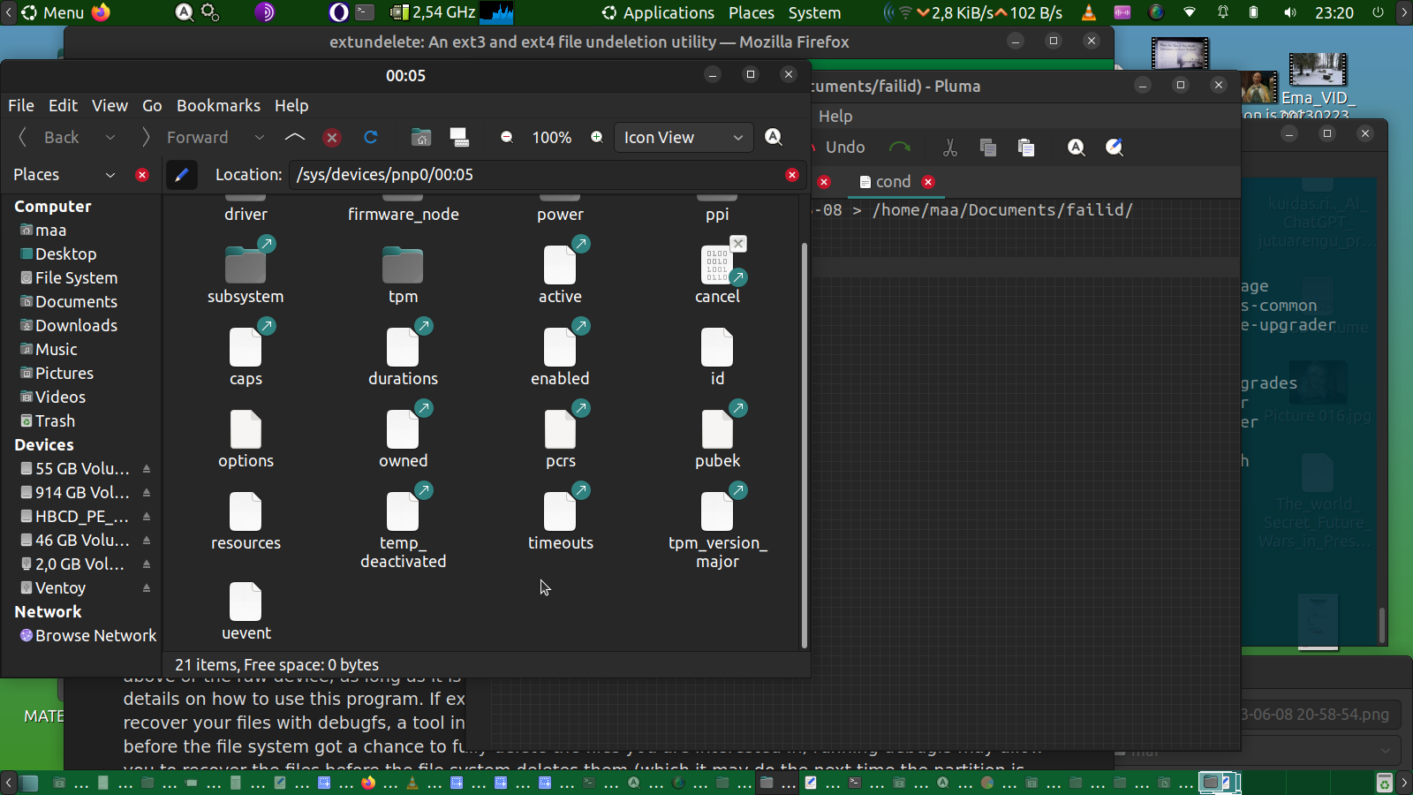Open the Back history dropdown arrow
Viewport: 1413px width, 795px height.
tap(110, 137)
